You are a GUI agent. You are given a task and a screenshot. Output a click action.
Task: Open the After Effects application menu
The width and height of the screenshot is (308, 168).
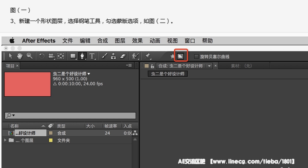[39, 41]
